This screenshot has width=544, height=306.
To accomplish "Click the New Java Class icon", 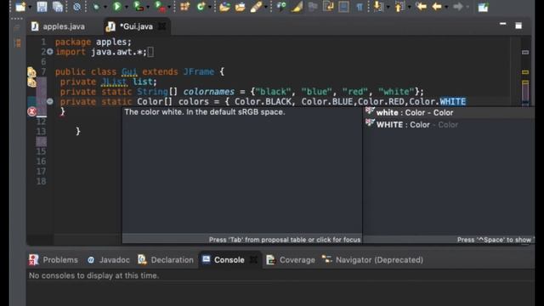I will 201,6.
